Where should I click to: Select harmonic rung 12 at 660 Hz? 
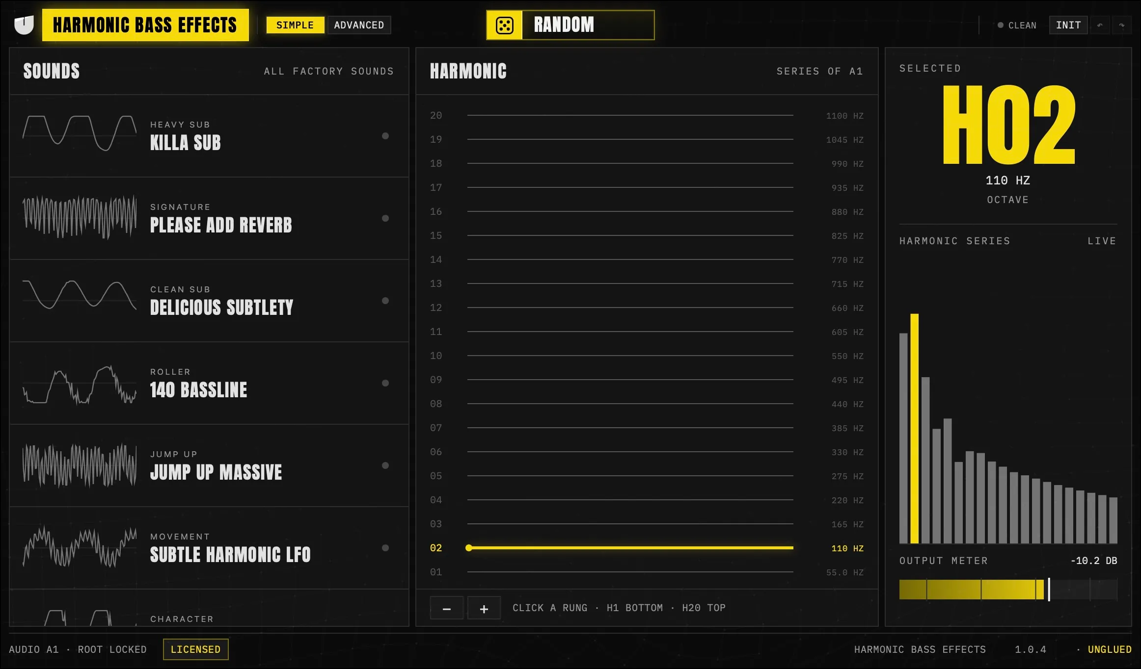[x=647, y=308]
